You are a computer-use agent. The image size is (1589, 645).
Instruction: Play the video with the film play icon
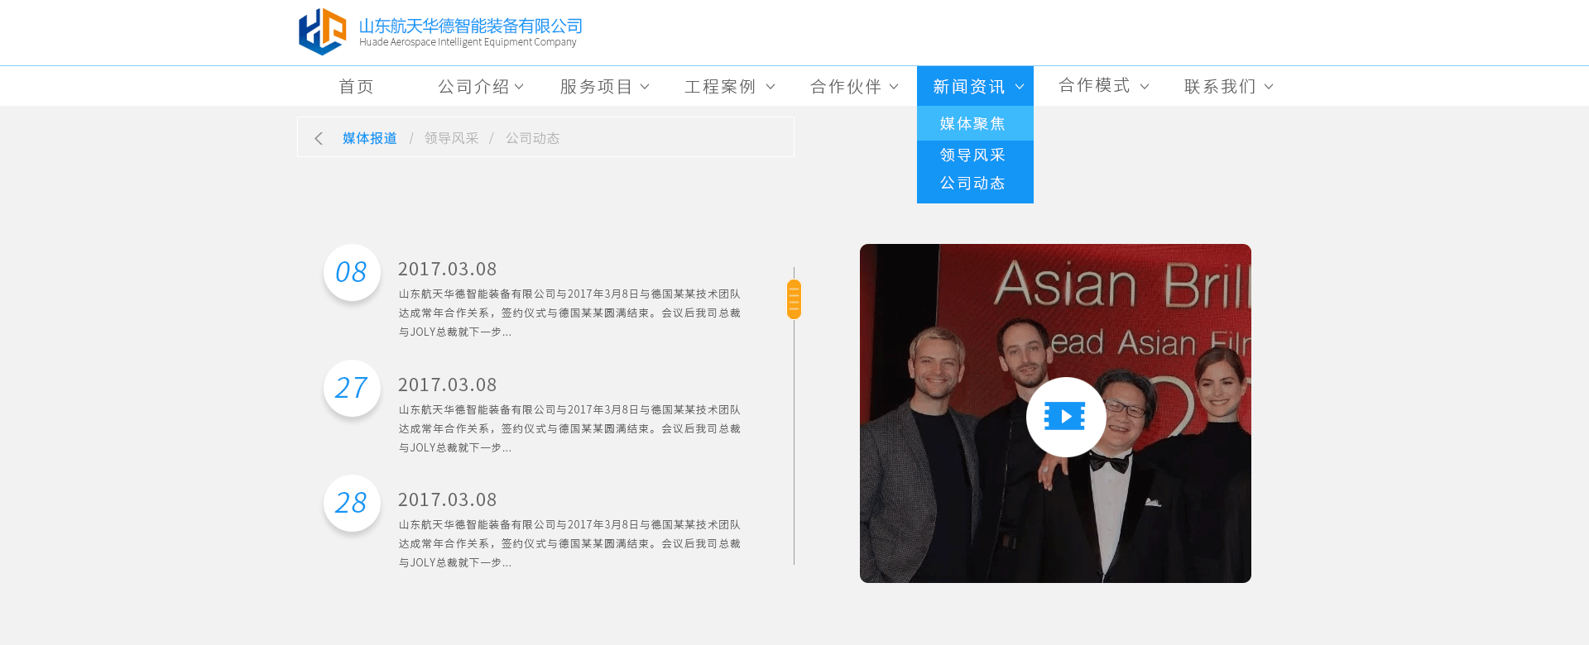(1066, 417)
